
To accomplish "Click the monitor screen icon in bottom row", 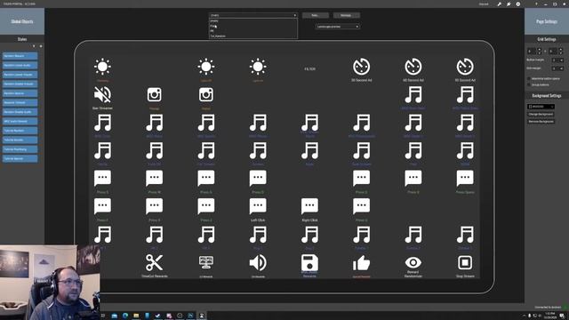I will coord(206,262).
